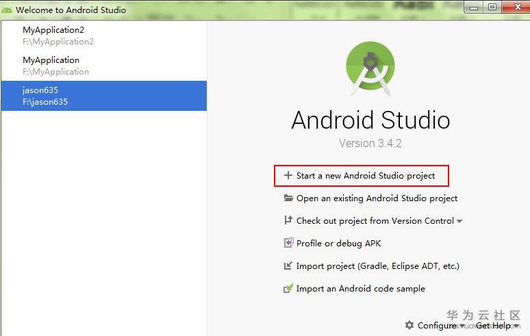The height and width of the screenshot is (336, 530).
Task: Click the Profile or debug APK icon
Action: point(289,243)
